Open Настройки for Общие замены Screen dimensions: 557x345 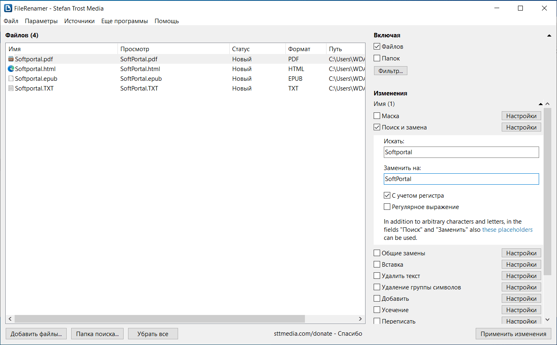[x=521, y=253]
